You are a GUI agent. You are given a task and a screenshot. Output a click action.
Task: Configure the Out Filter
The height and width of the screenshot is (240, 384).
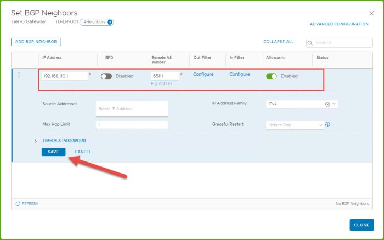point(203,74)
